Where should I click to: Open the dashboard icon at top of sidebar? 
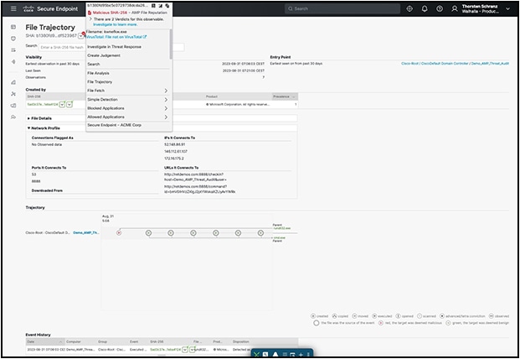point(13,27)
